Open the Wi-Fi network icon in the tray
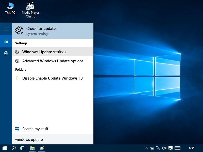Viewport: 203px width, 152px height. pos(158,148)
